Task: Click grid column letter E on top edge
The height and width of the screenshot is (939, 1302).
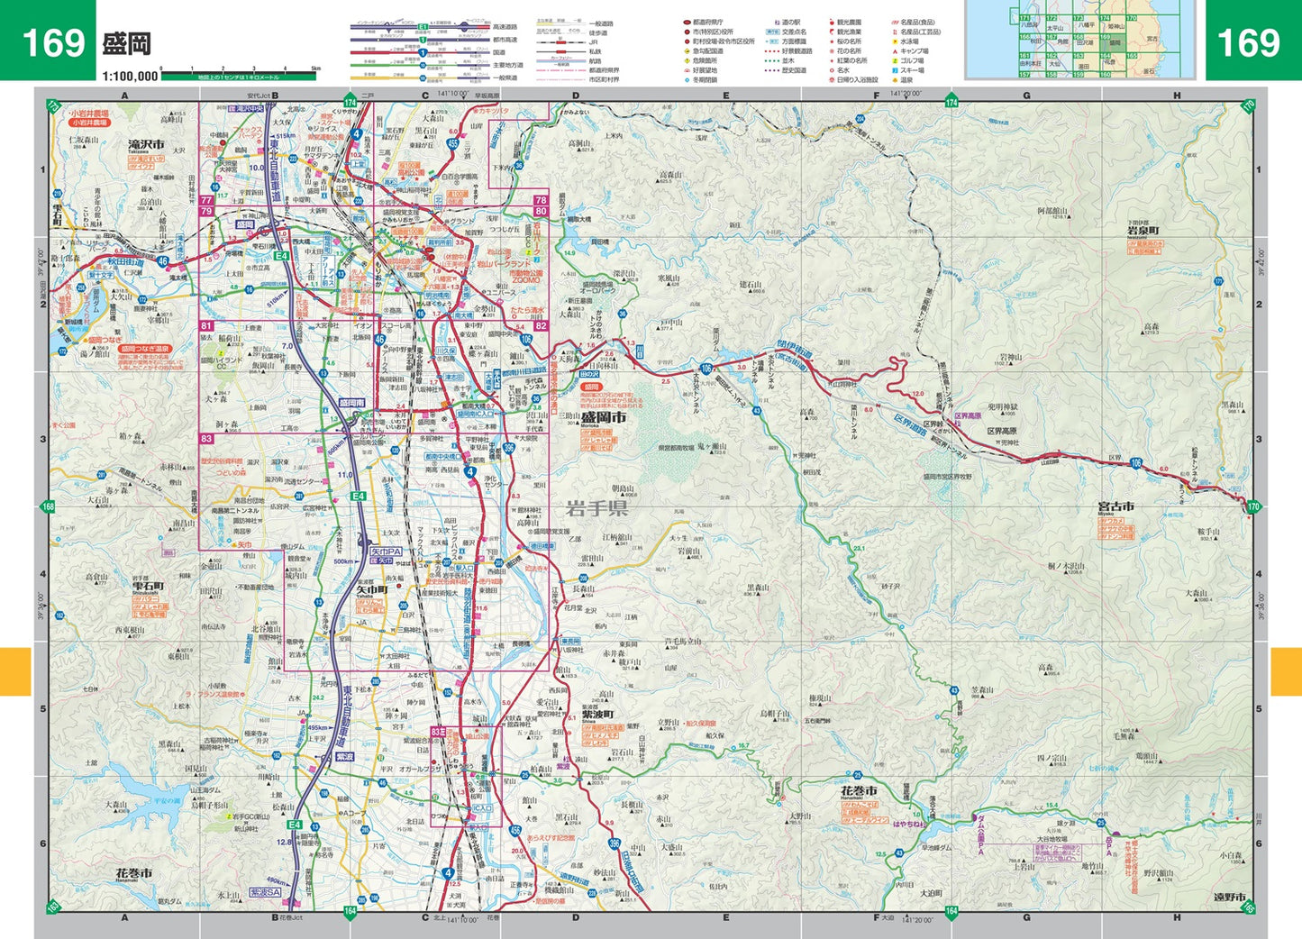Action: point(726,95)
